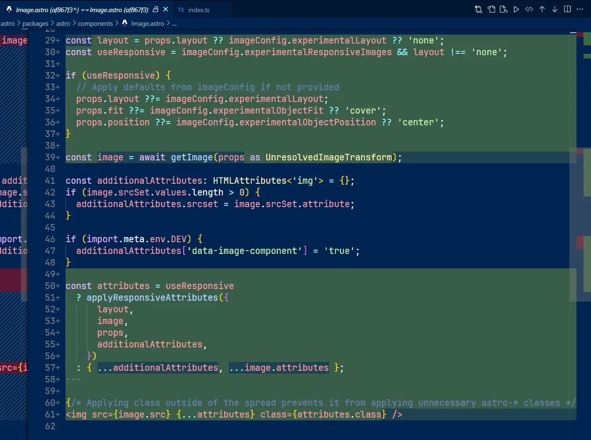
Task: Open the 'components' breadcrumb dropdown
Action: [95, 23]
